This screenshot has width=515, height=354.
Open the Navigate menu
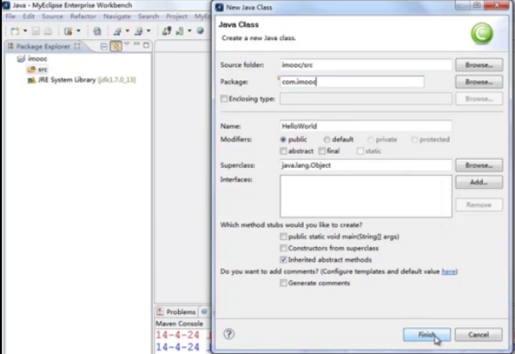tap(117, 17)
